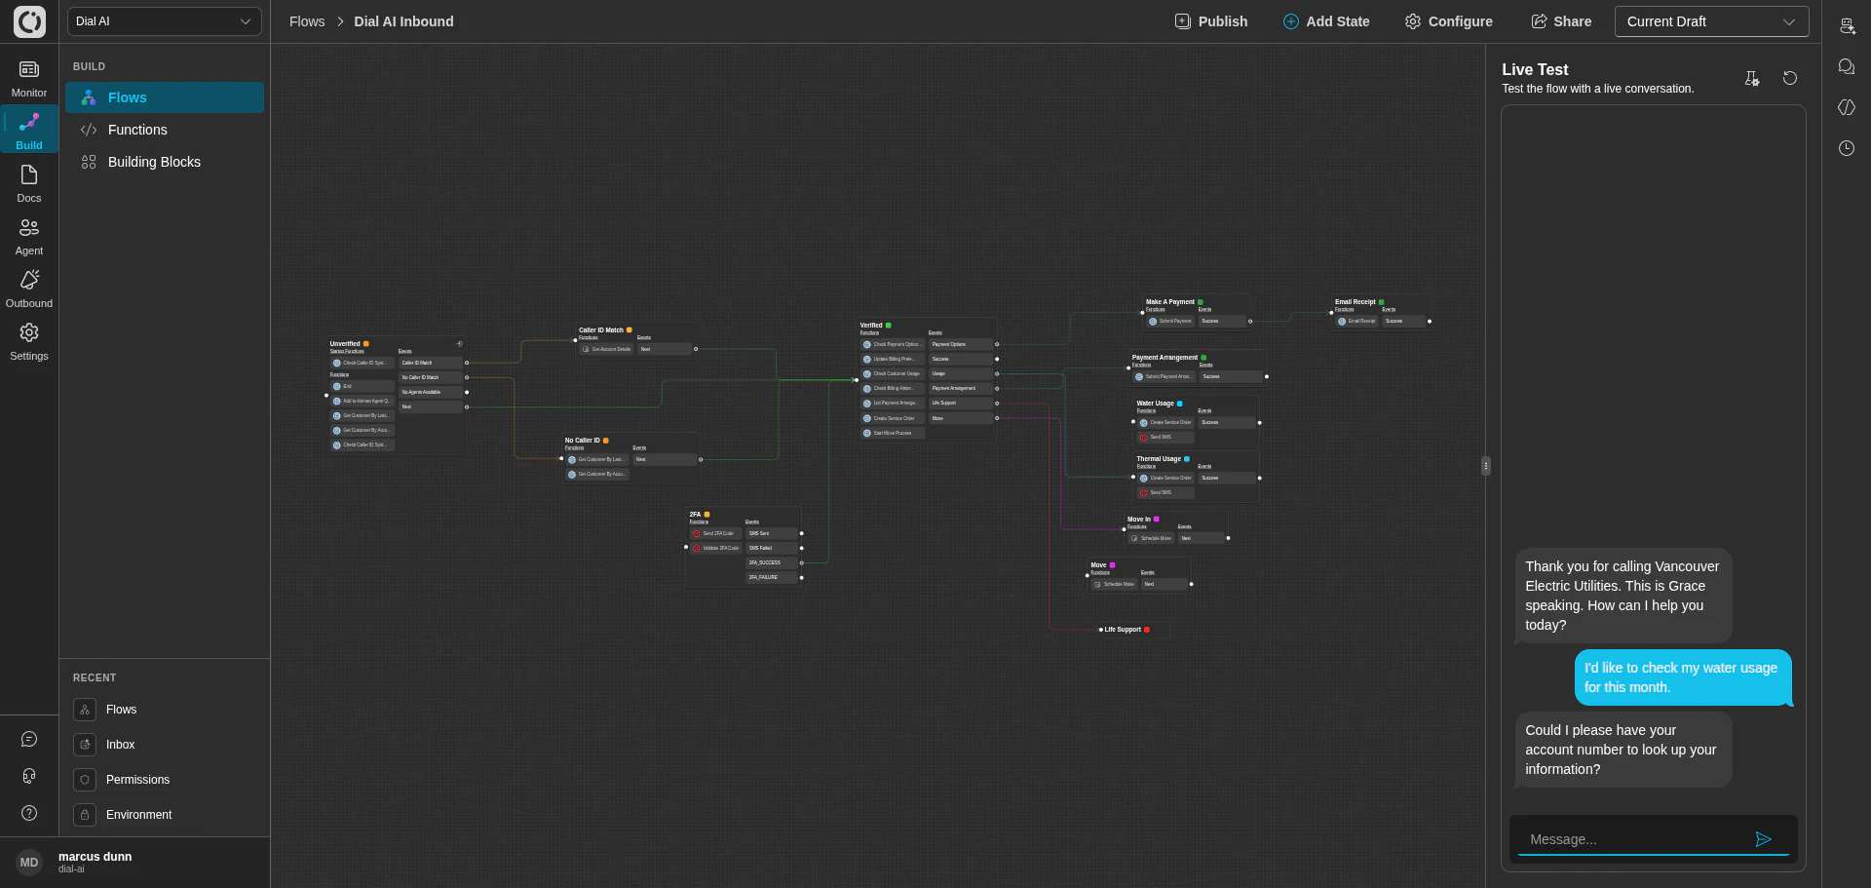Select Building Blocks in the Build menu
The width and height of the screenshot is (1871, 888).
[x=165, y=162]
